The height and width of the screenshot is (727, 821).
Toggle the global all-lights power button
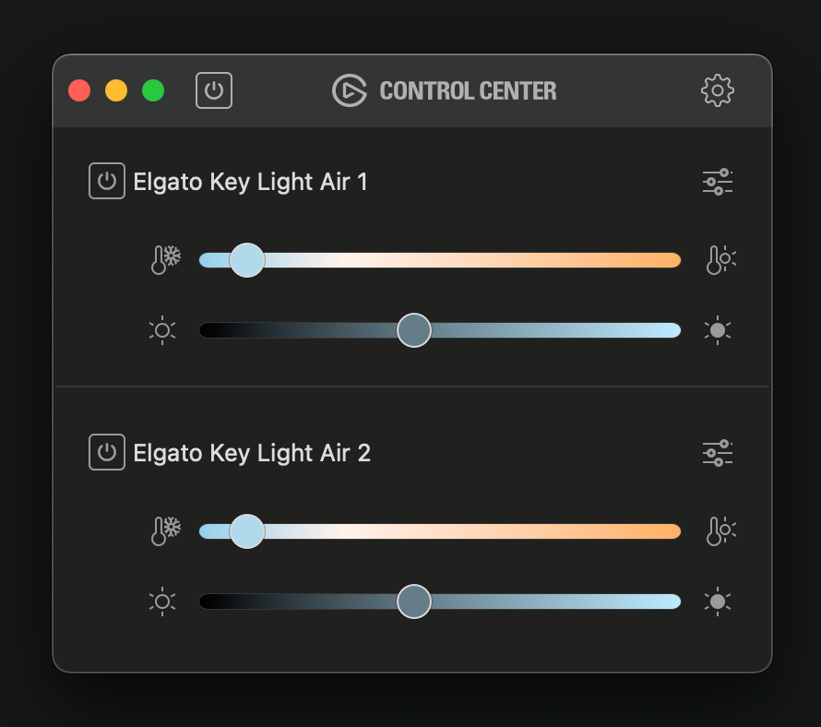(214, 90)
